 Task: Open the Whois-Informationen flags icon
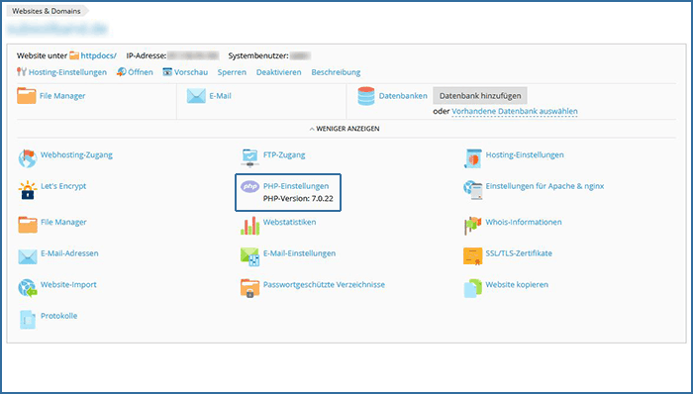coord(472,226)
